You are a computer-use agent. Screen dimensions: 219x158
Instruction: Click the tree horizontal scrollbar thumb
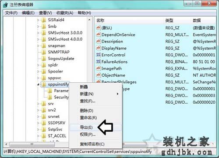[x=32, y=144]
